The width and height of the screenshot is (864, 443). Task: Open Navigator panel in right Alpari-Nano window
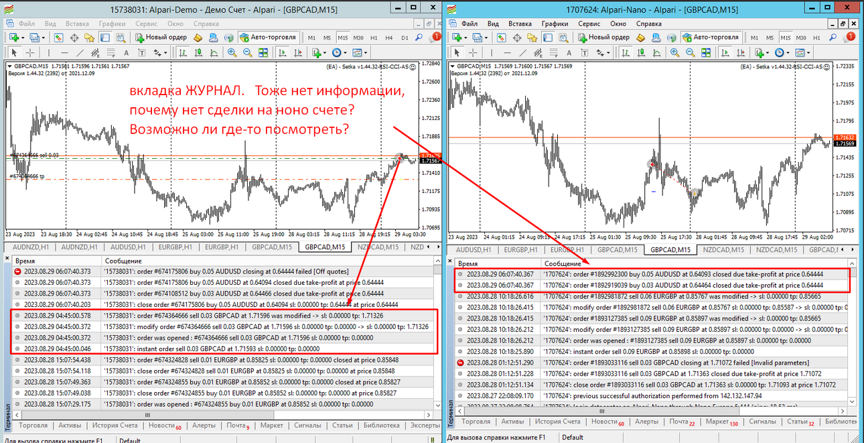click(x=532, y=37)
